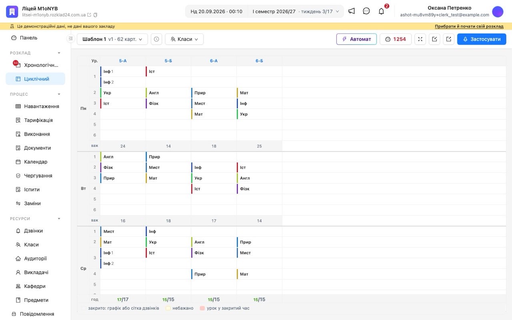
Task: Collapse the РЕСУРСИ section
Action: 59,219
